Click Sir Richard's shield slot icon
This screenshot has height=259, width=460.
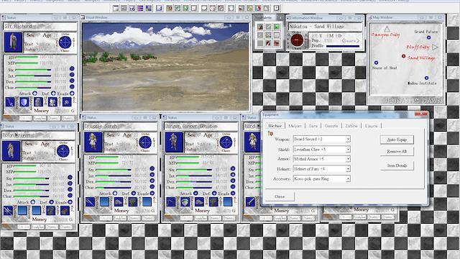coord(24,102)
